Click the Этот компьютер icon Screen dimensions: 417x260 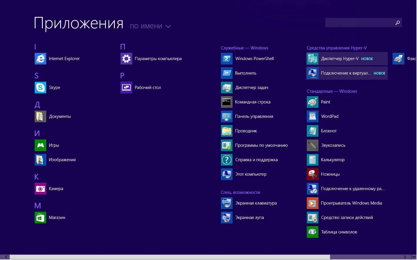tap(227, 174)
